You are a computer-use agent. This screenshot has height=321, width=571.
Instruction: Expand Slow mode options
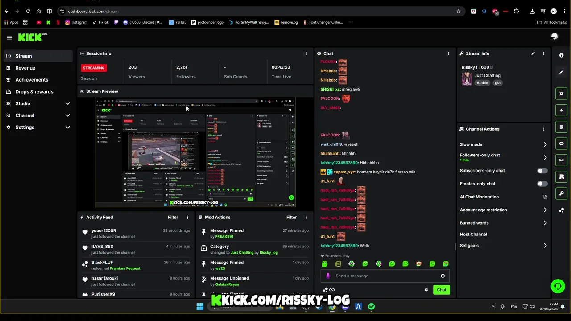(x=545, y=144)
